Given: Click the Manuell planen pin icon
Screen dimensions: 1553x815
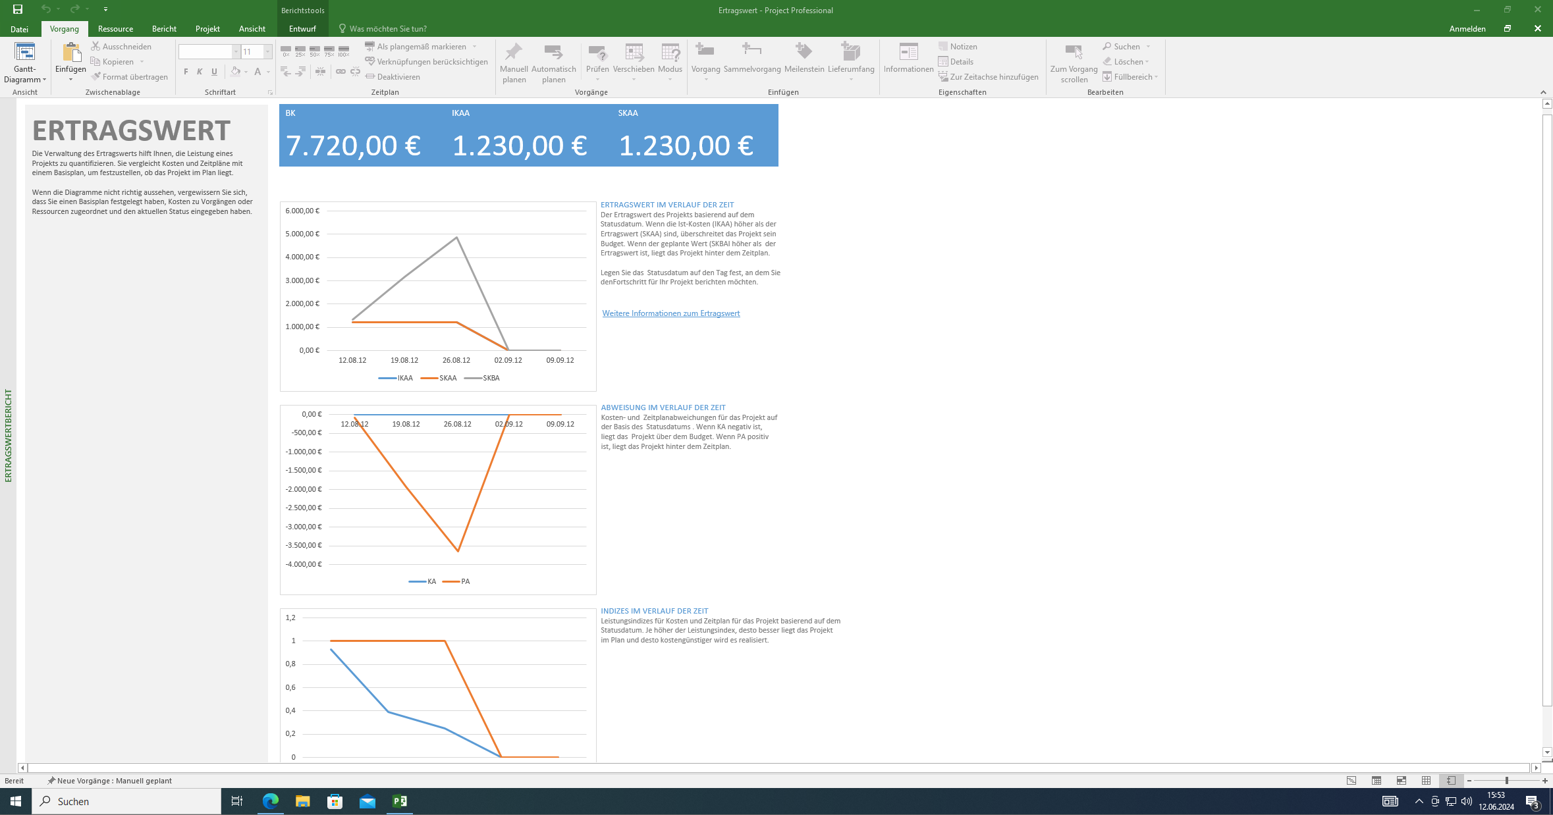Looking at the screenshot, I should [514, 53].
